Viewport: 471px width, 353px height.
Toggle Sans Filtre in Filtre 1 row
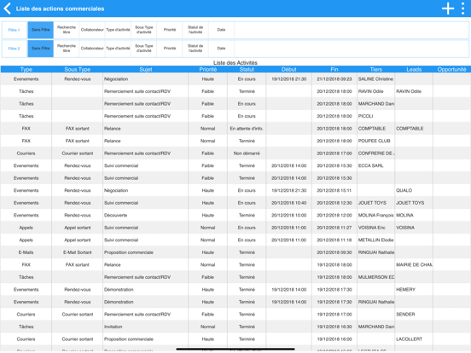point(41,30)
